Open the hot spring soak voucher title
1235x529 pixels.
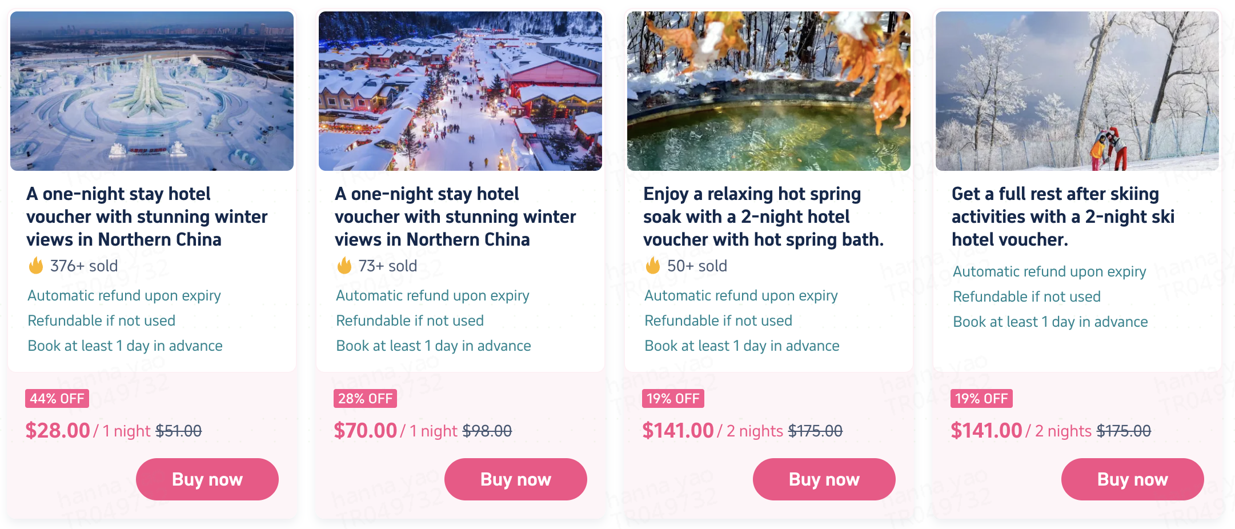click(x=763, y=217)
